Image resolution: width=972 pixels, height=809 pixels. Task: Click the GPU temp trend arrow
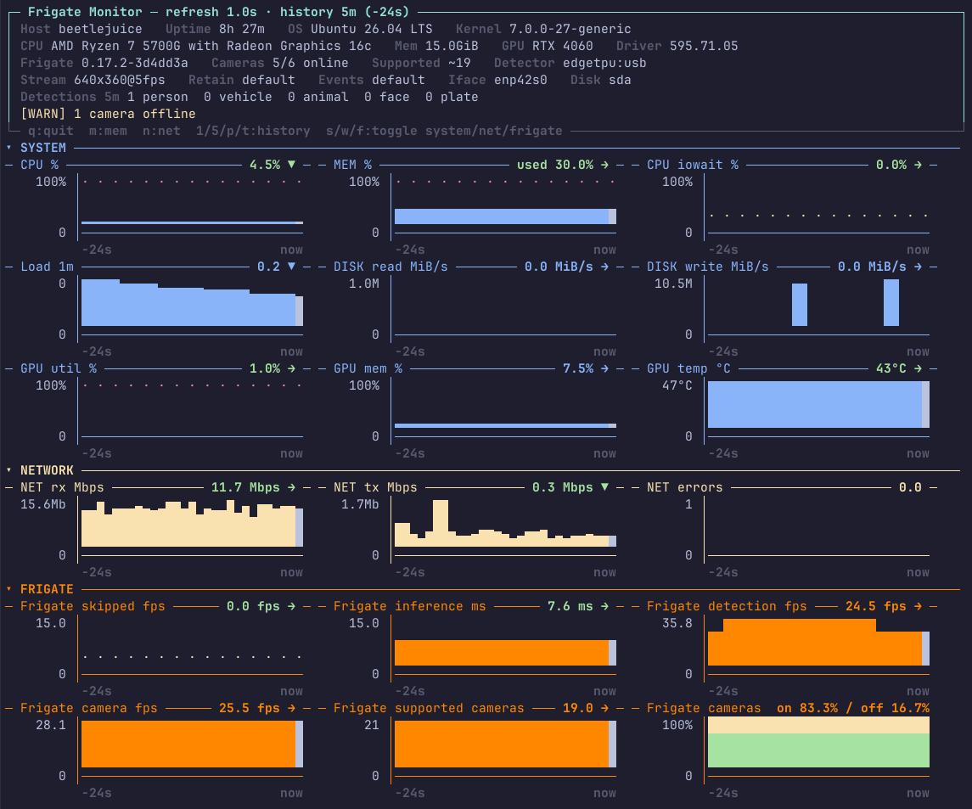click(x=918, y=368)
